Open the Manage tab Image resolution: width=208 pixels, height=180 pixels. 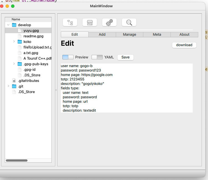130,35
